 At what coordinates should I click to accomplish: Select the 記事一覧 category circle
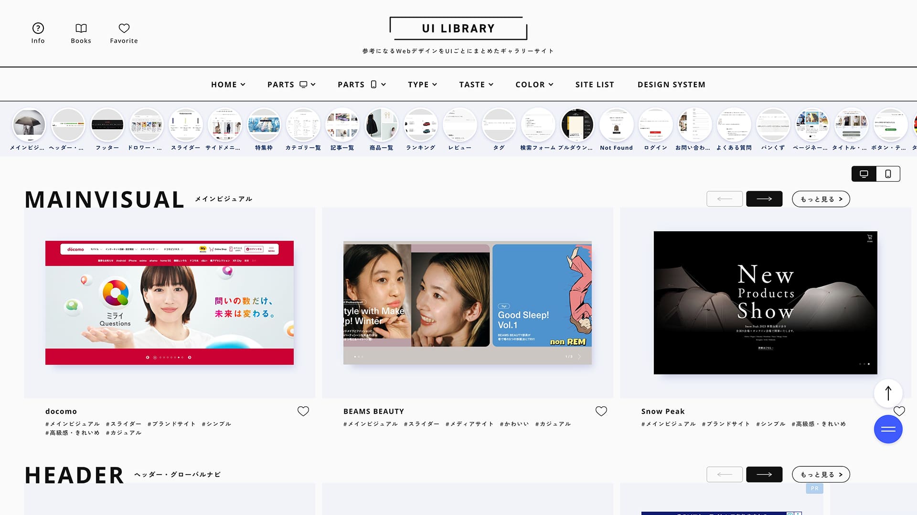click(x=342, y=125)
